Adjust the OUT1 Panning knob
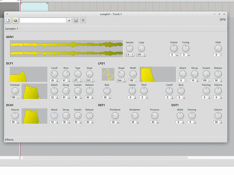Image resolution: width=234 pixels, height=175 pixels. [x=192, y=116]
